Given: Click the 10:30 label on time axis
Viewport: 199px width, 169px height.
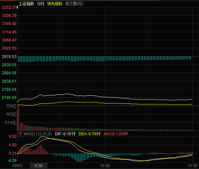Looking at the screenshot, I should (105, 165).
